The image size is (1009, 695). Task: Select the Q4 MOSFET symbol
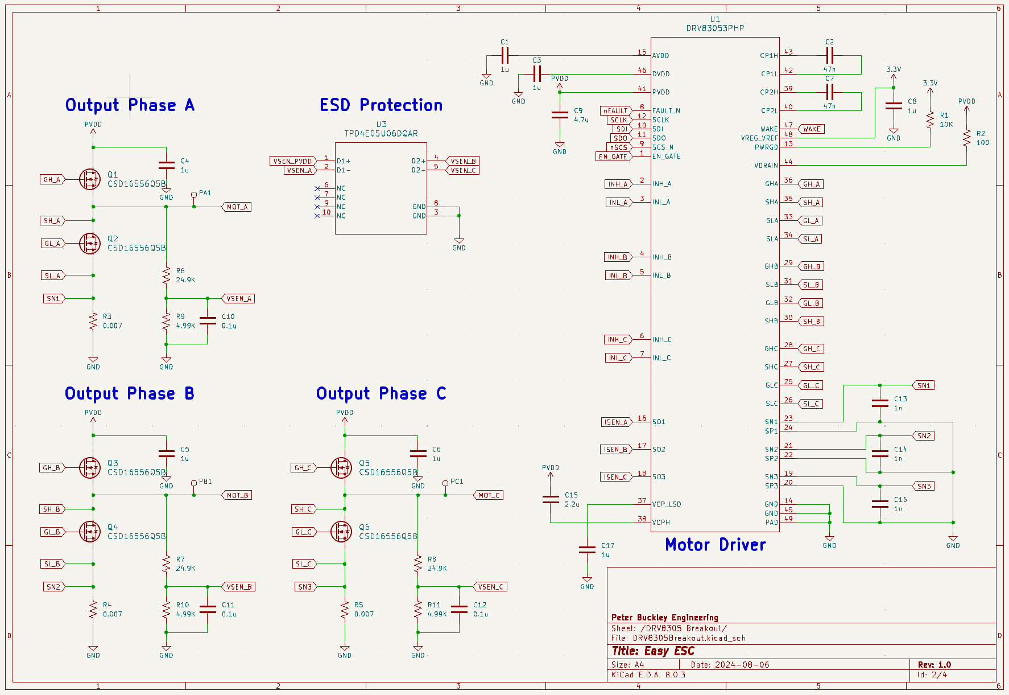(90, 532)
